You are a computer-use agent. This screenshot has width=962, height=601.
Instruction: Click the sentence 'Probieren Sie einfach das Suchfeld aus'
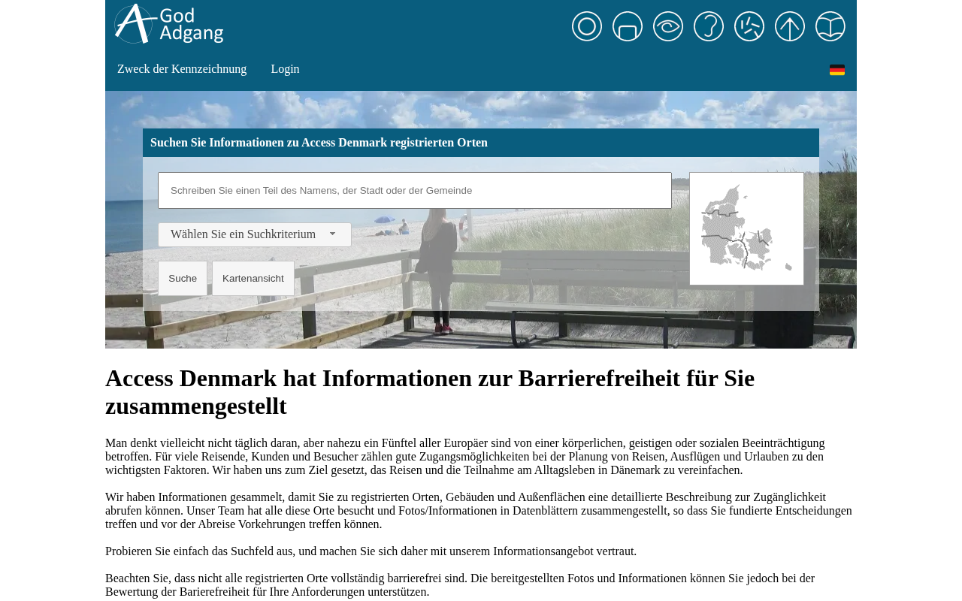(x=371, y=551)
